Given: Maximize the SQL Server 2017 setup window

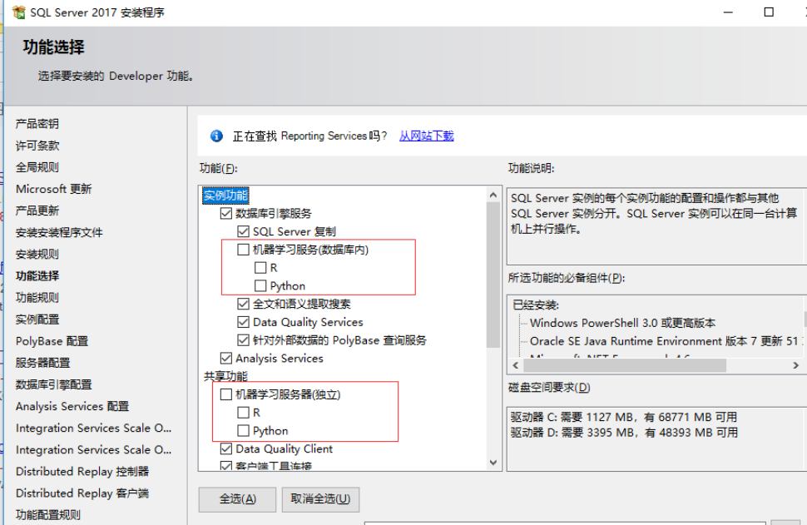Looking at the screenshot, I should 769,12.
